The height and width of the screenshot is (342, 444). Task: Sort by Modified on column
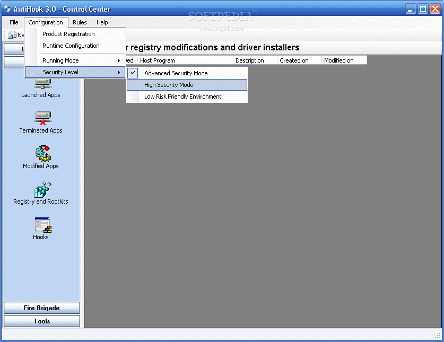(x=344, y=60)
